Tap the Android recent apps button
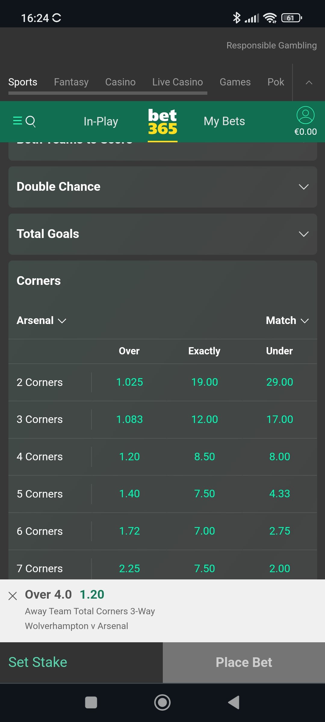Image resolution: width=325 pixels, height=722 pixels. 91,703
